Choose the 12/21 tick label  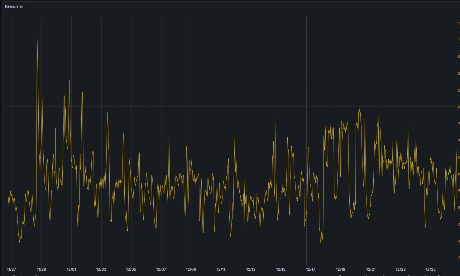tap(371, 269)
